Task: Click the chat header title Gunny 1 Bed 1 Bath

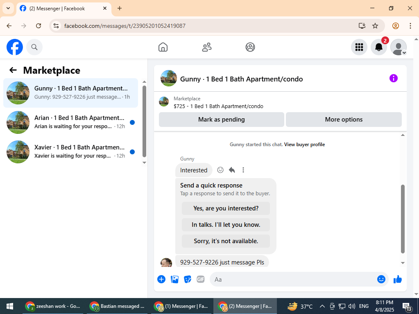Action: 241,79
